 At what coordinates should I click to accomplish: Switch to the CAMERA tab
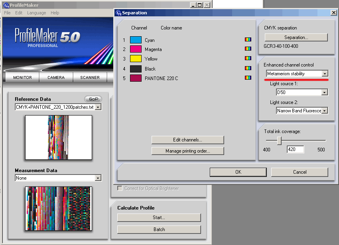click(56, 77)
